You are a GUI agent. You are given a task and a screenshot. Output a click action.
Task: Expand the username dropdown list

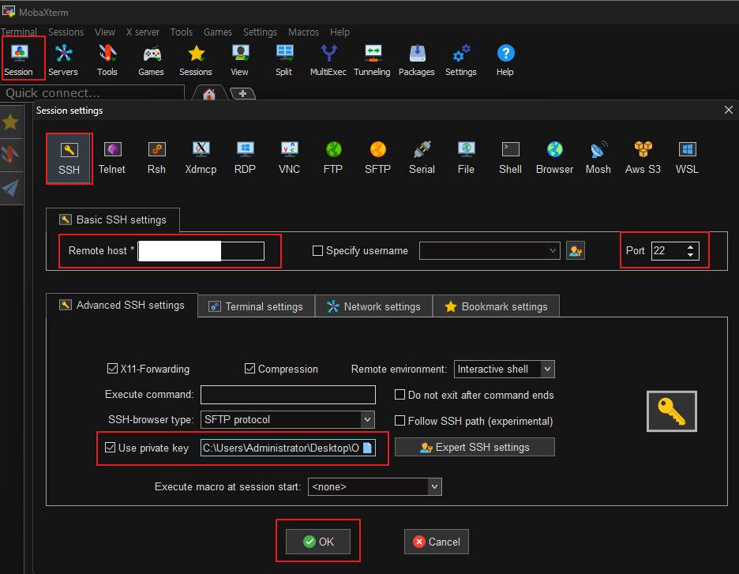pos(553,251)
